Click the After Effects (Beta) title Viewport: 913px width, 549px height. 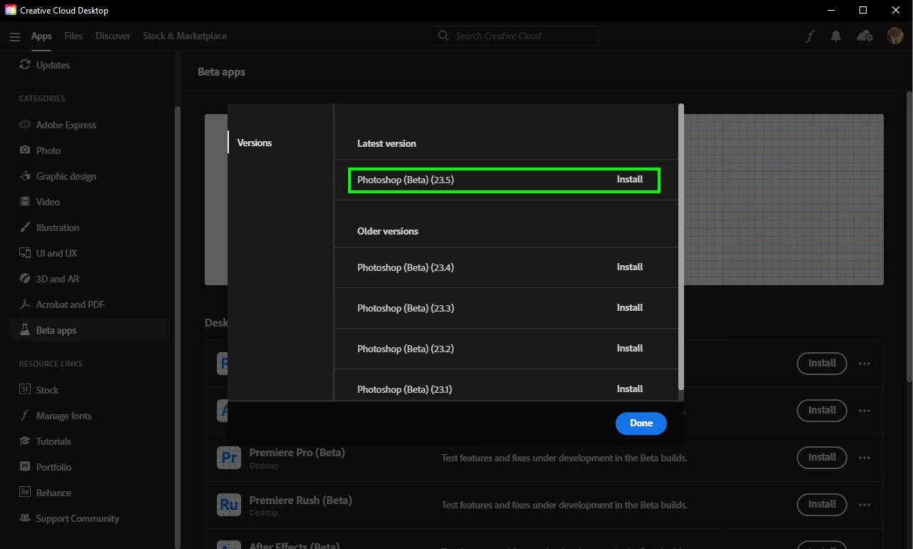click(294, 545)
